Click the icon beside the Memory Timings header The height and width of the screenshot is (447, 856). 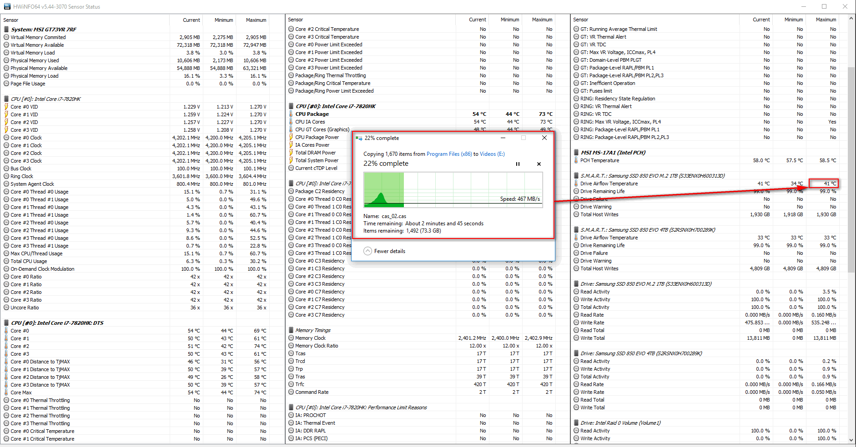[x=291, y=330]
